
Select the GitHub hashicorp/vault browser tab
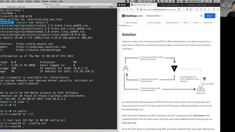pyautogui.click(x=170, y=5)
